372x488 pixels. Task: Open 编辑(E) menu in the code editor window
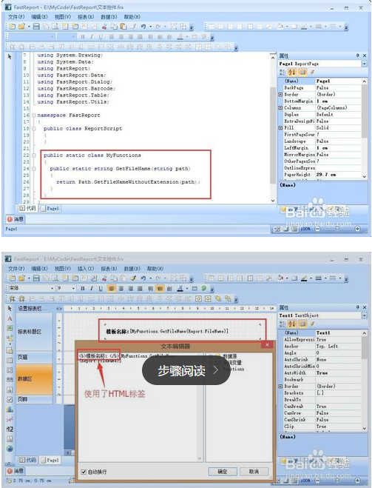click(39, 17)
